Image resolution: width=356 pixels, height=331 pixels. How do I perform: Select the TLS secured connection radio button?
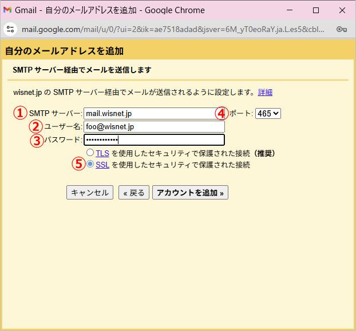(90, 153)
